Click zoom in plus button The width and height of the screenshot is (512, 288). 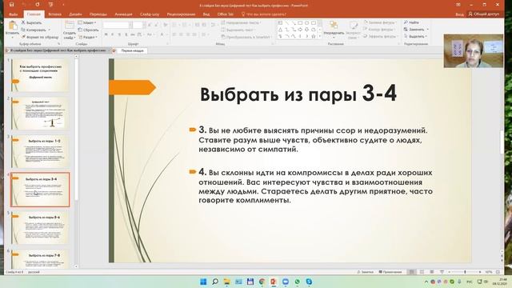point(480,272)
